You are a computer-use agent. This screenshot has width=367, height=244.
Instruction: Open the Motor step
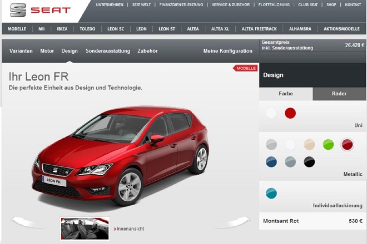pos(47,51)
